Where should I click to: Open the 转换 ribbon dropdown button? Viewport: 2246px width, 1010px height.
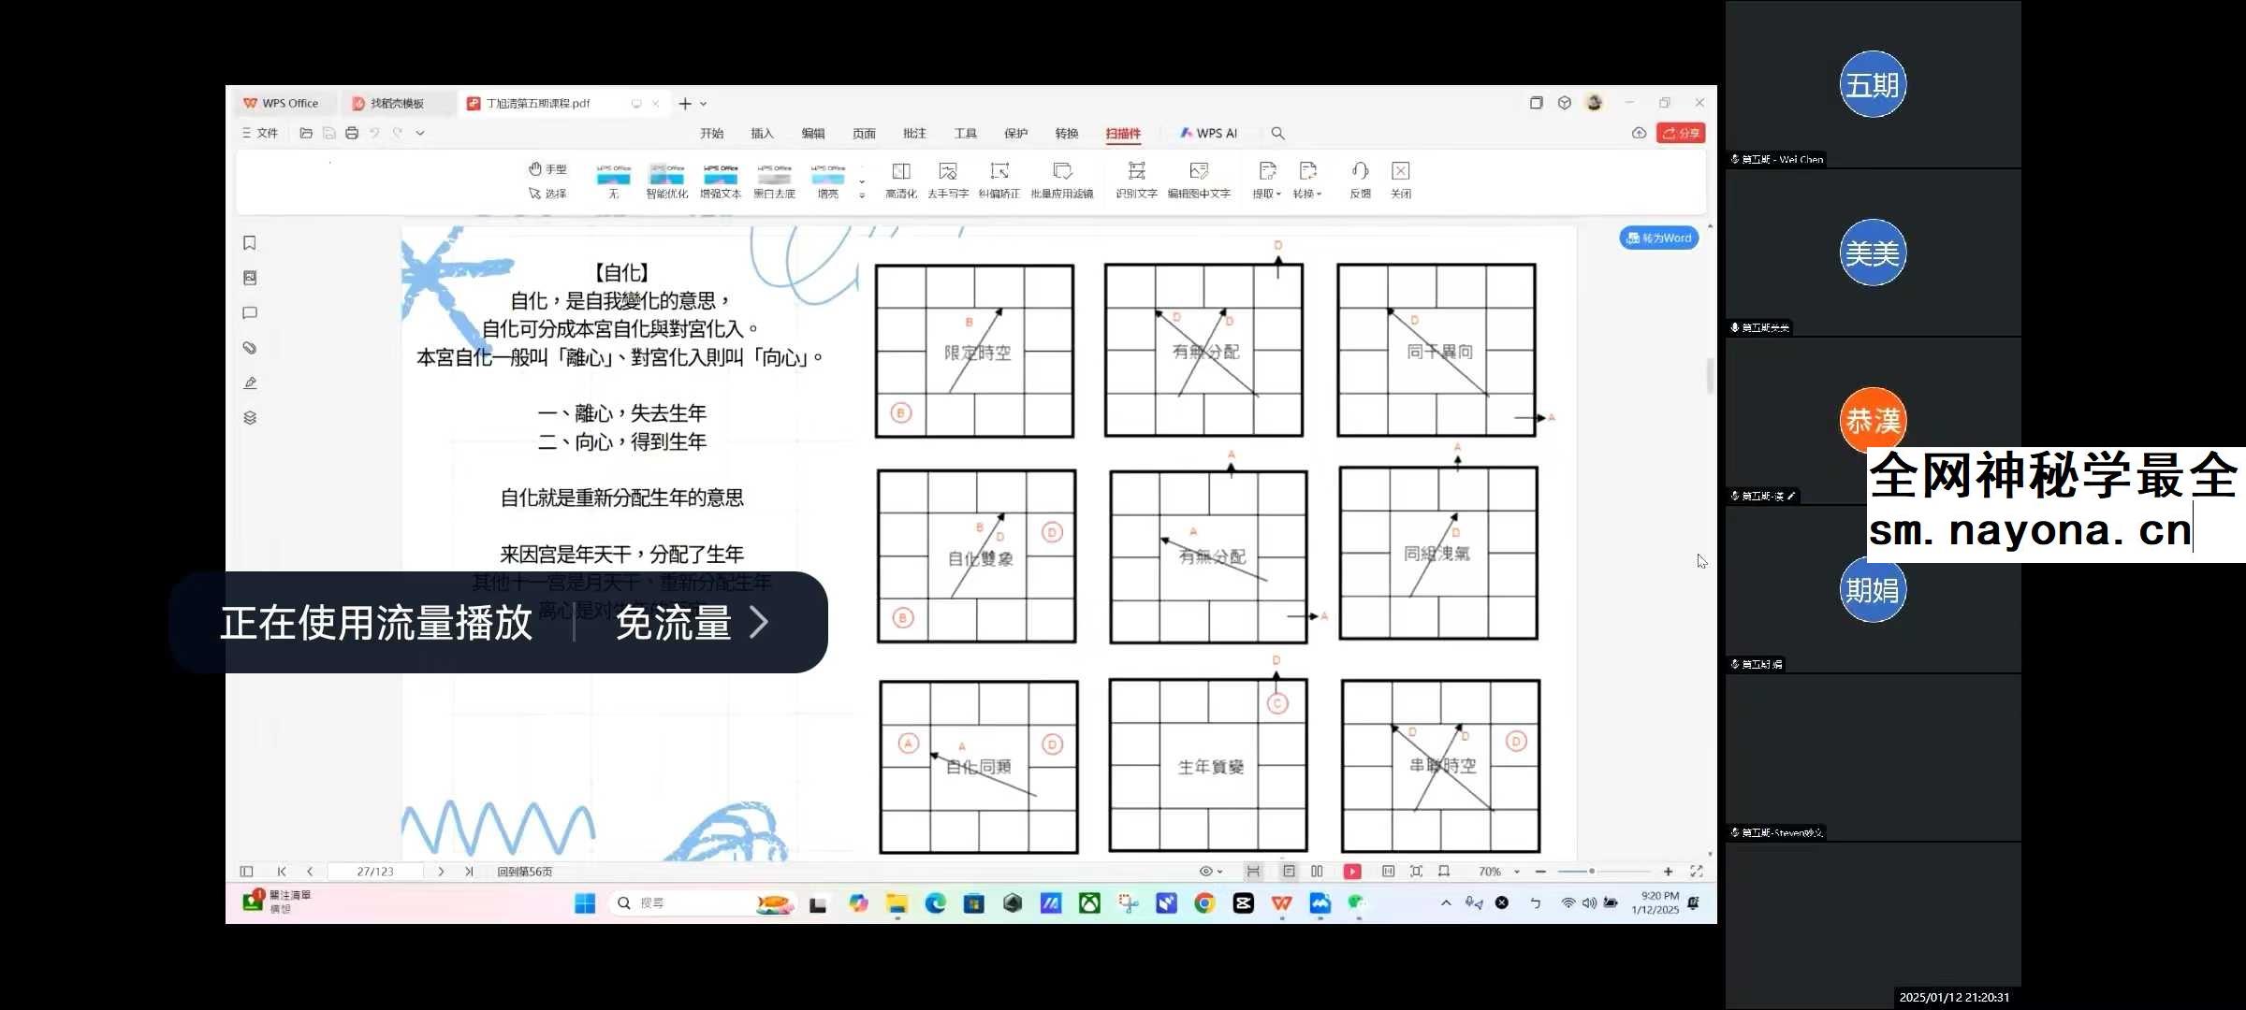[1307, 180]
